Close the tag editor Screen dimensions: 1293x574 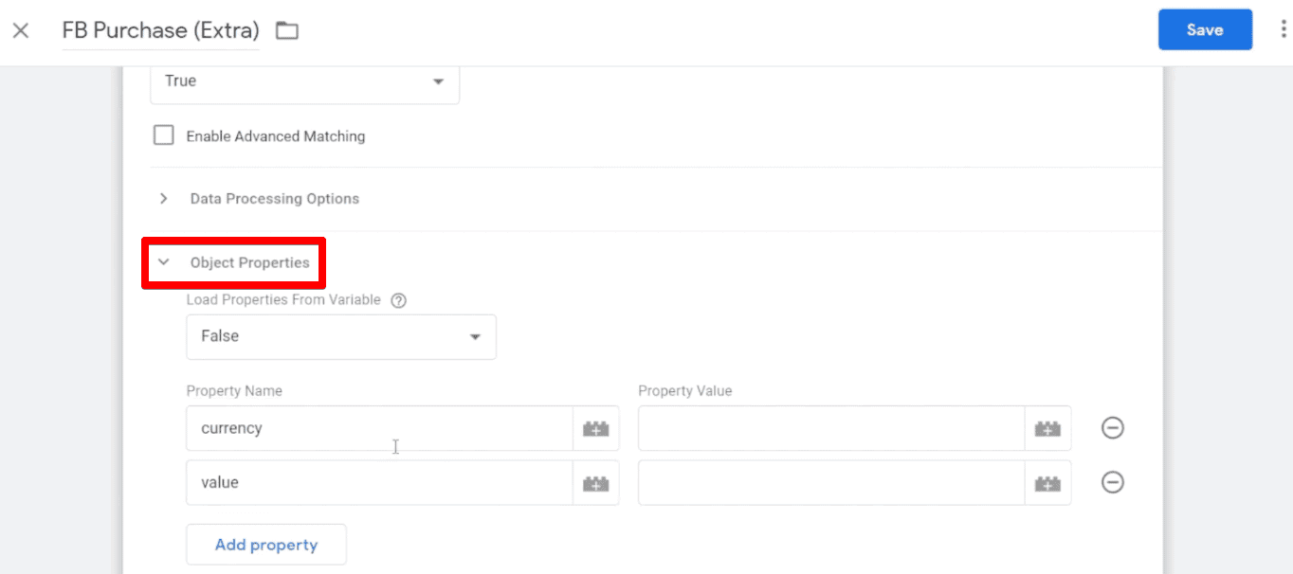(x=21, y=30)
